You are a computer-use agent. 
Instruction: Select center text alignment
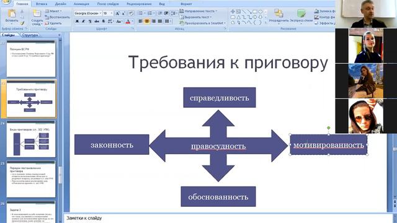[x=147, y=22]
